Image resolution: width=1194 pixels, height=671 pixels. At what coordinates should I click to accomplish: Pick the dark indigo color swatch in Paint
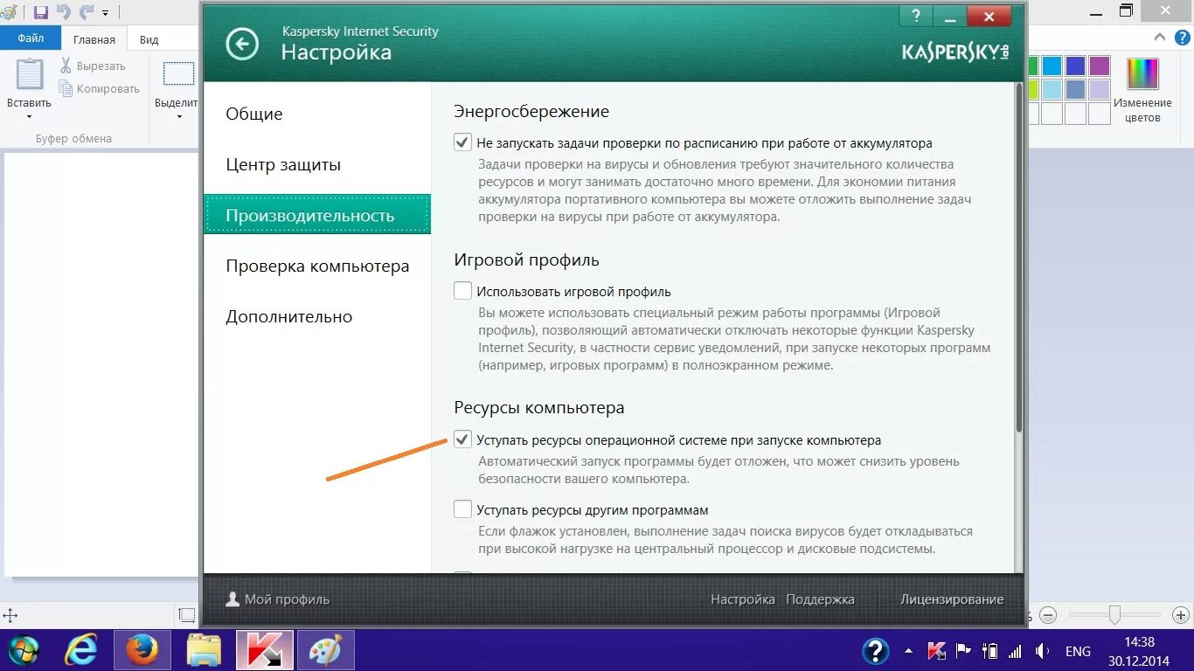pyautogui.click(x=1075, y=66)
